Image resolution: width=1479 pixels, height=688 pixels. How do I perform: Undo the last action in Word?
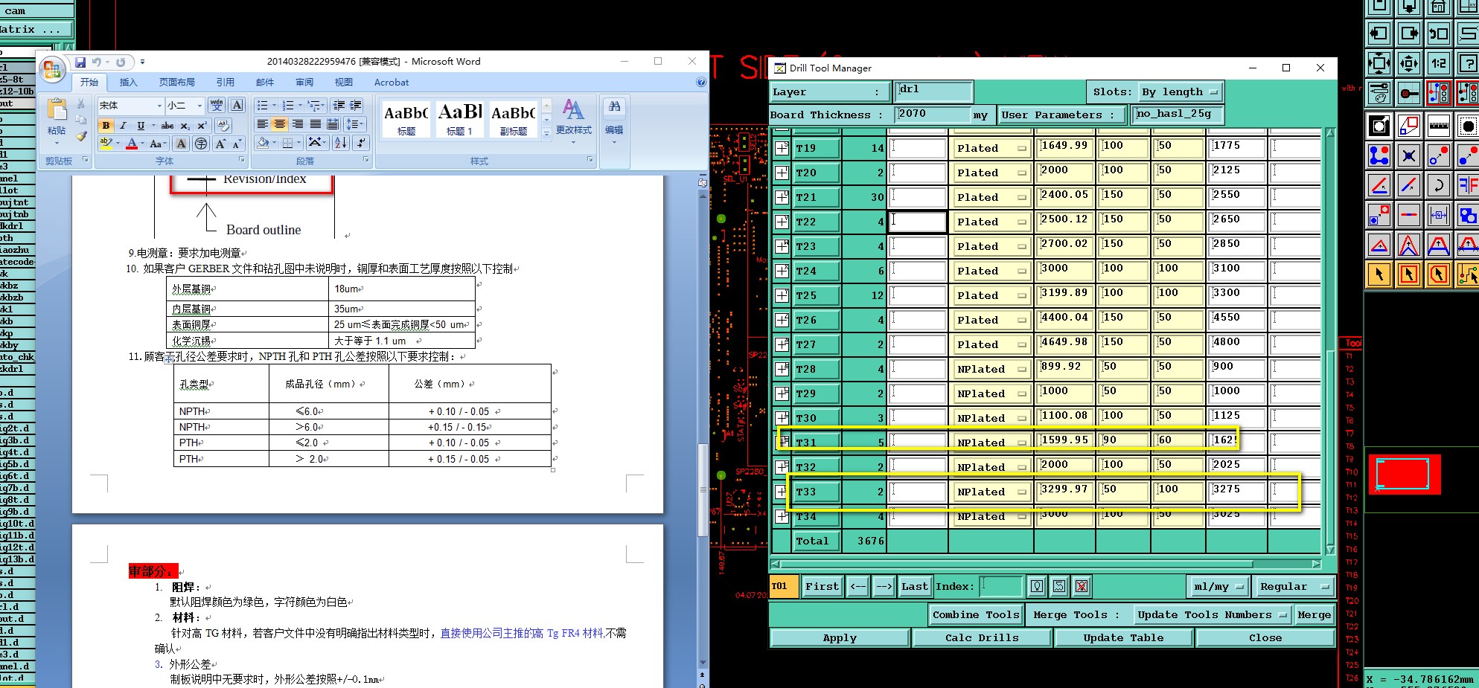97,62
